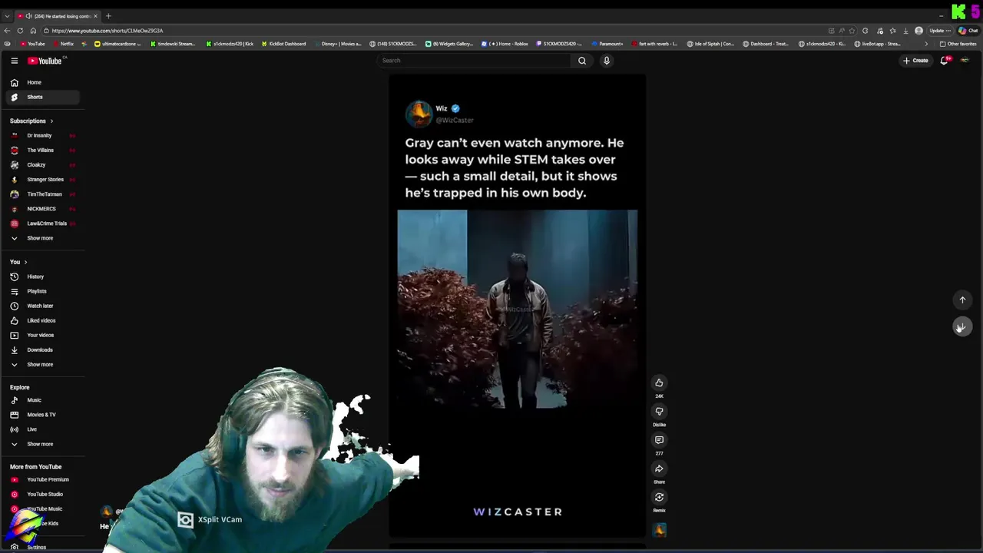
Task: Start voice search with the microphone icon
Action: pyautogui.click(x=607, y=61)
